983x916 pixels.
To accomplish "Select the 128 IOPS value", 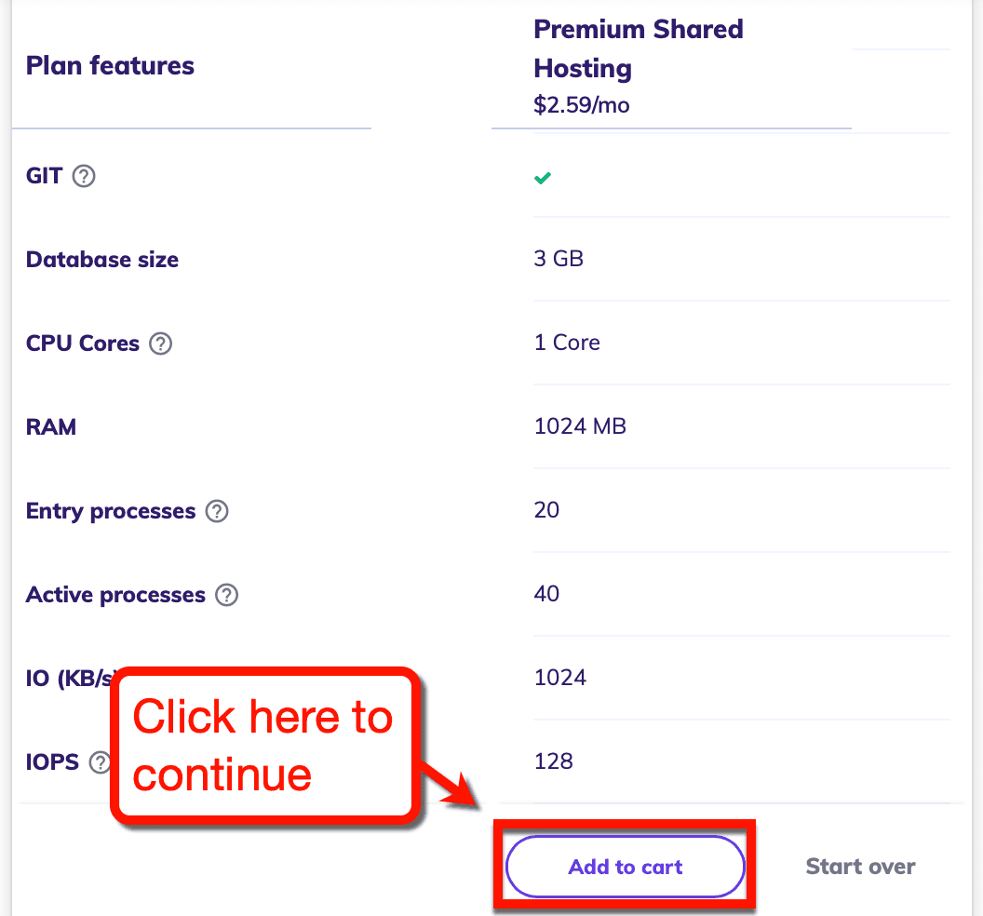I will 553,761.
